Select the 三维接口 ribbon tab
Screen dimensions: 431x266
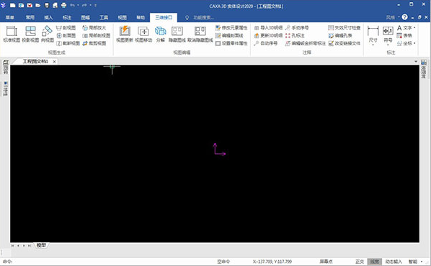pyautogui.click(x=164, y=17)
